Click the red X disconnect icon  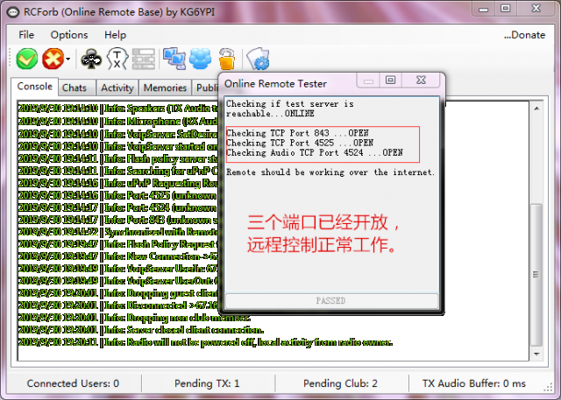click(53, 59)
